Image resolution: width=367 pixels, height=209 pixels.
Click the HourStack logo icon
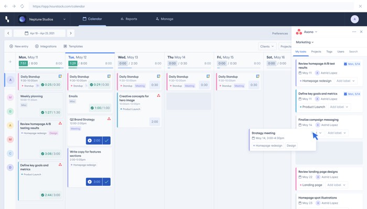(x=7, y=19)
